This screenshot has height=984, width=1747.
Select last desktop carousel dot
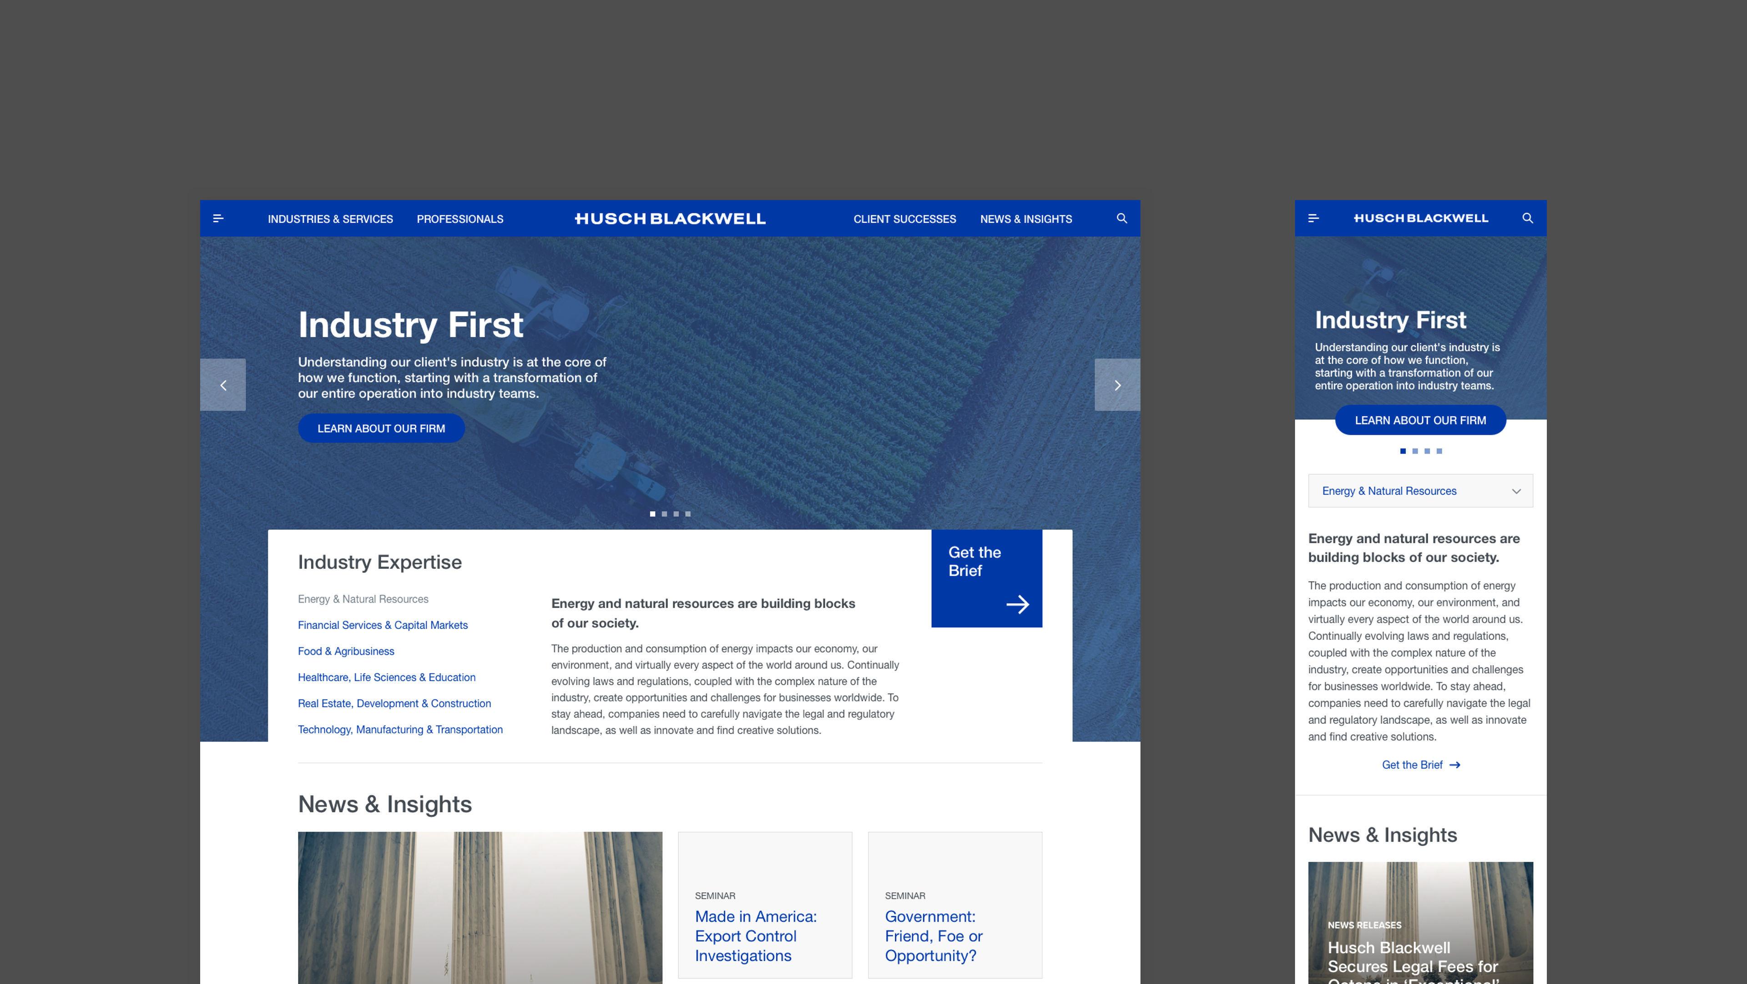tap(688, 514)
